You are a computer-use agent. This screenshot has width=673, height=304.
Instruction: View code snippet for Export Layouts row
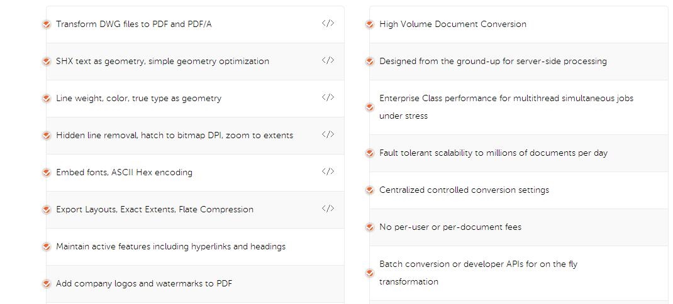(328, 209)
